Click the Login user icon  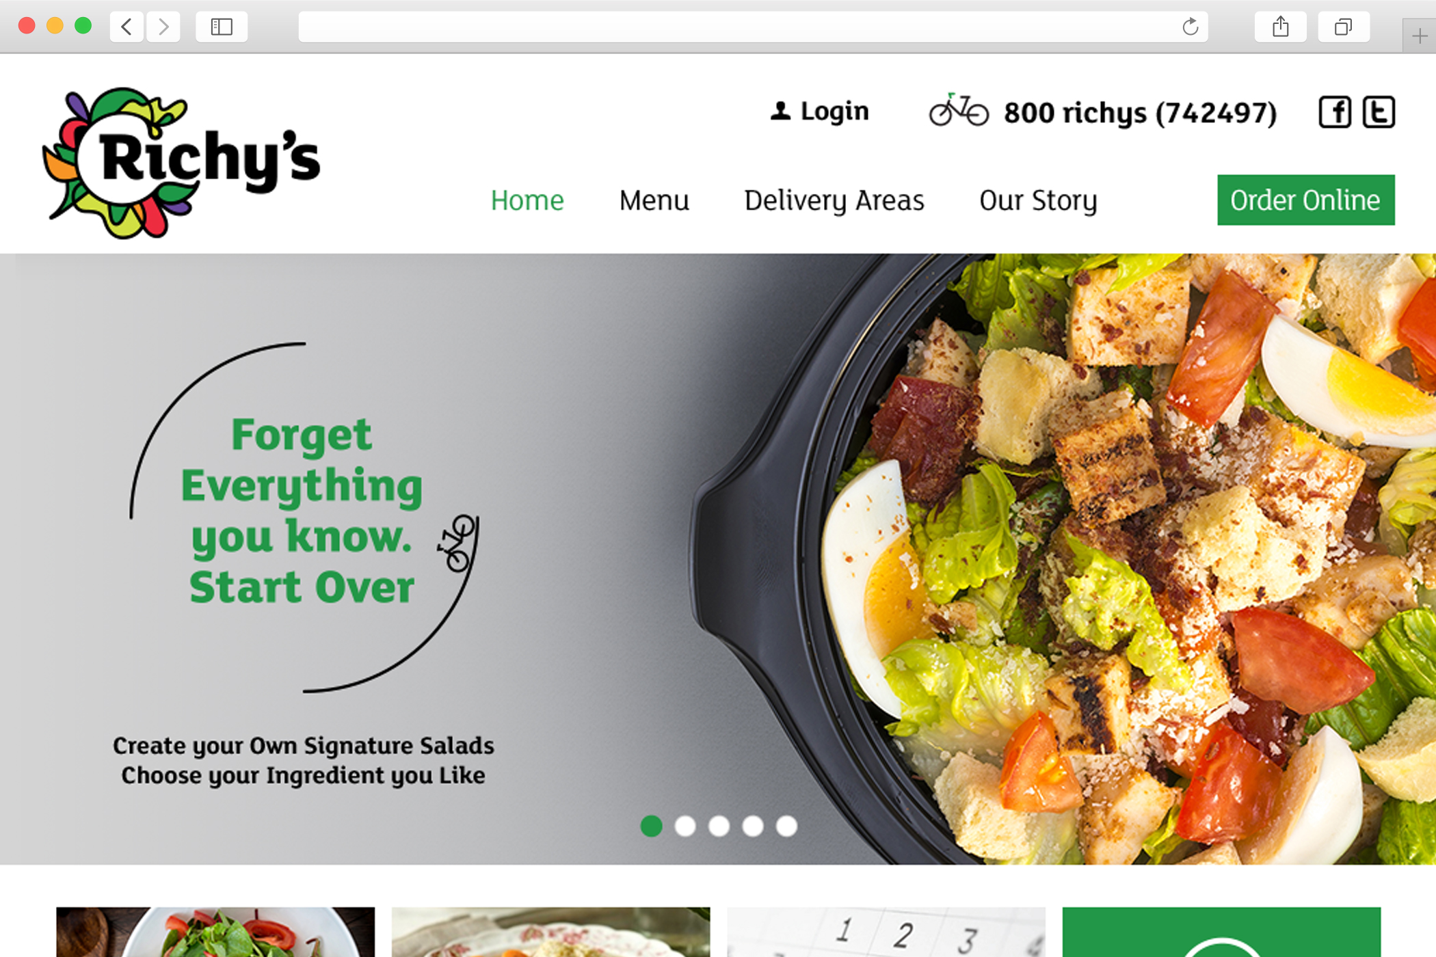(x=780, y=111)
